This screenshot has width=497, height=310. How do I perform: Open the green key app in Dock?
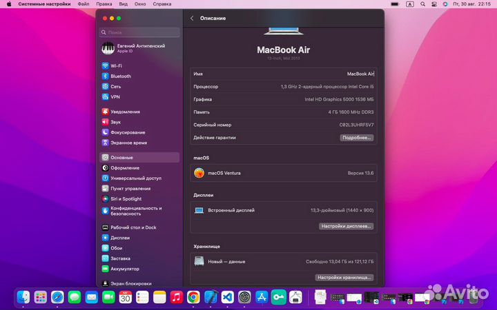pyautogui.click(x=279, y=297)
